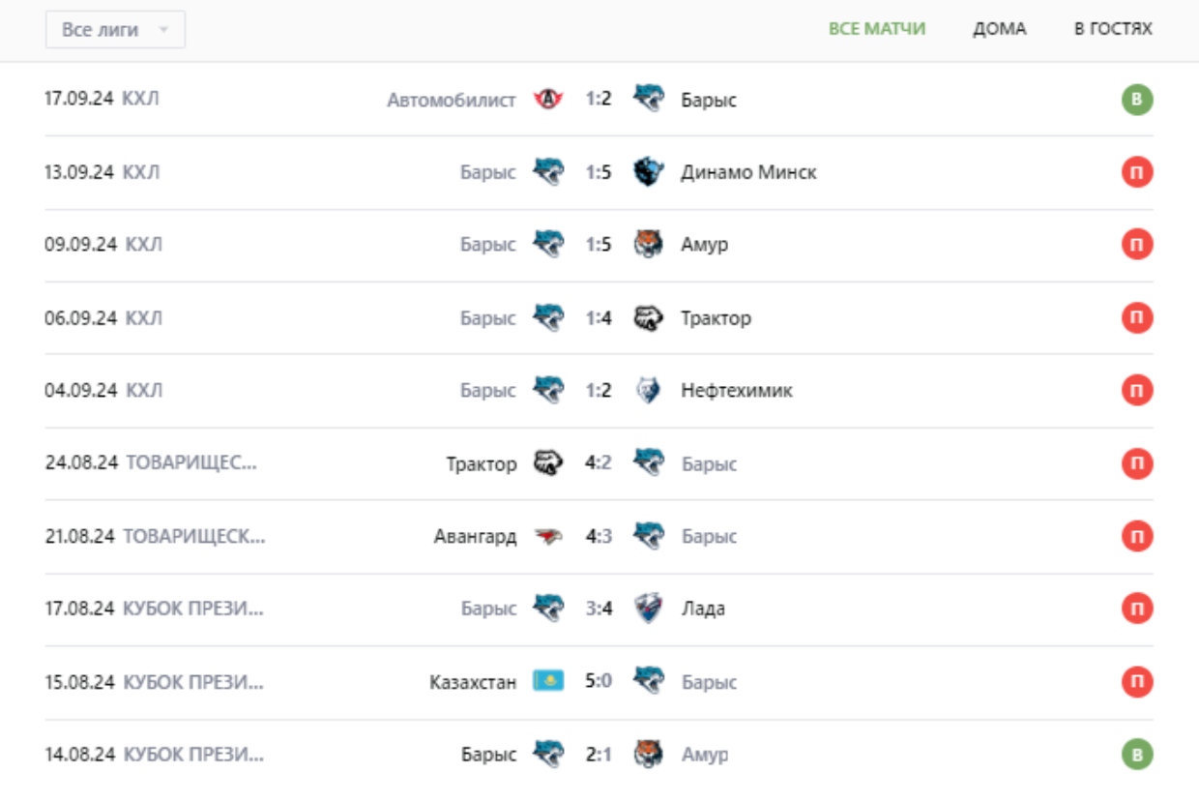
Task: Open the Автомобилист team link
Action: tap(452, 100)
